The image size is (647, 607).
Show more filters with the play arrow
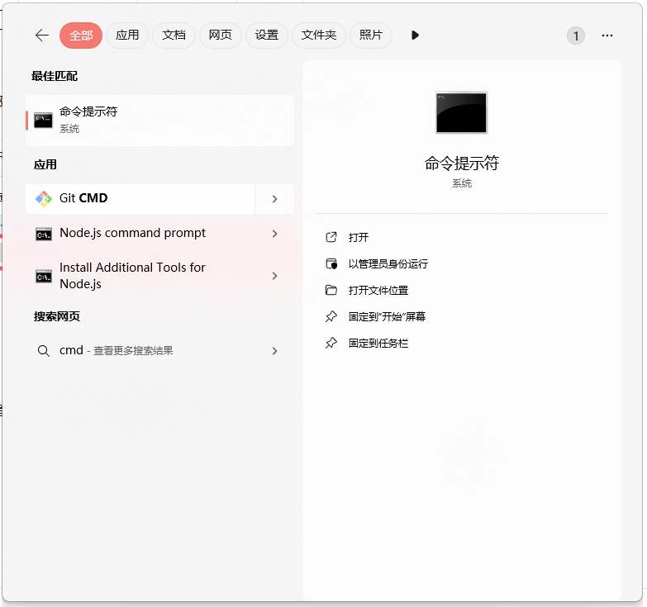(x=415, y=36)
